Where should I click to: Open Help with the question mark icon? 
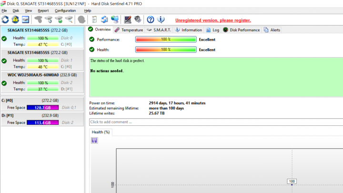pyautogui.click(x=151, y=20)
